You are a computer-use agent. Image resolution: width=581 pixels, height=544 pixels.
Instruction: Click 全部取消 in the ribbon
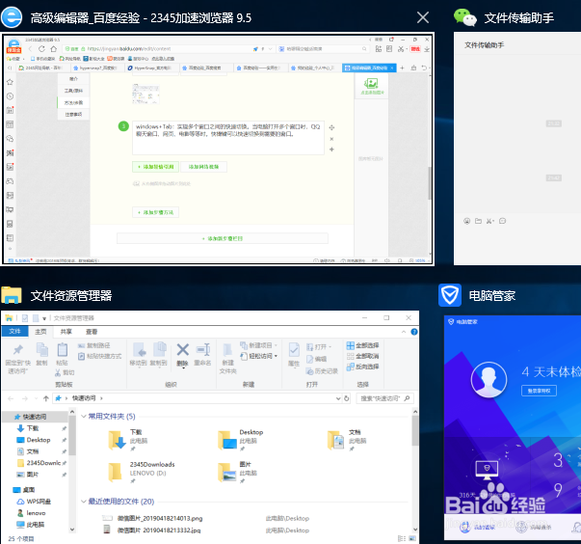pos(362,356)
